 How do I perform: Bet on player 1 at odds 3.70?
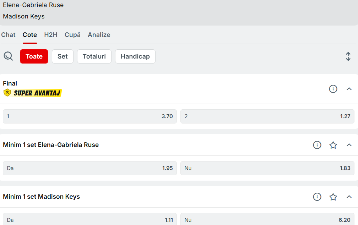coord(90,116)
